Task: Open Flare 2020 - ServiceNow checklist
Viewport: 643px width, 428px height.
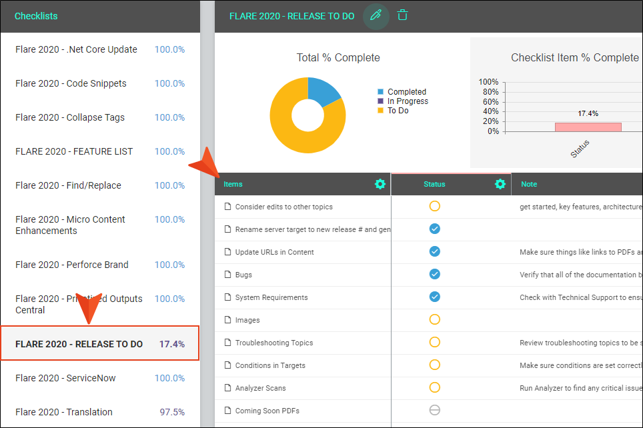Action: (x=100, y=378)
